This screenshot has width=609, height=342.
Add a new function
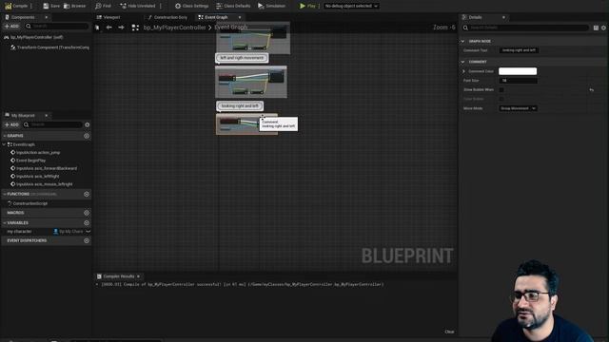(87, 194)
